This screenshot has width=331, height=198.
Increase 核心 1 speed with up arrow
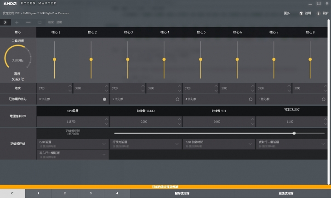[x=70, y=86]
